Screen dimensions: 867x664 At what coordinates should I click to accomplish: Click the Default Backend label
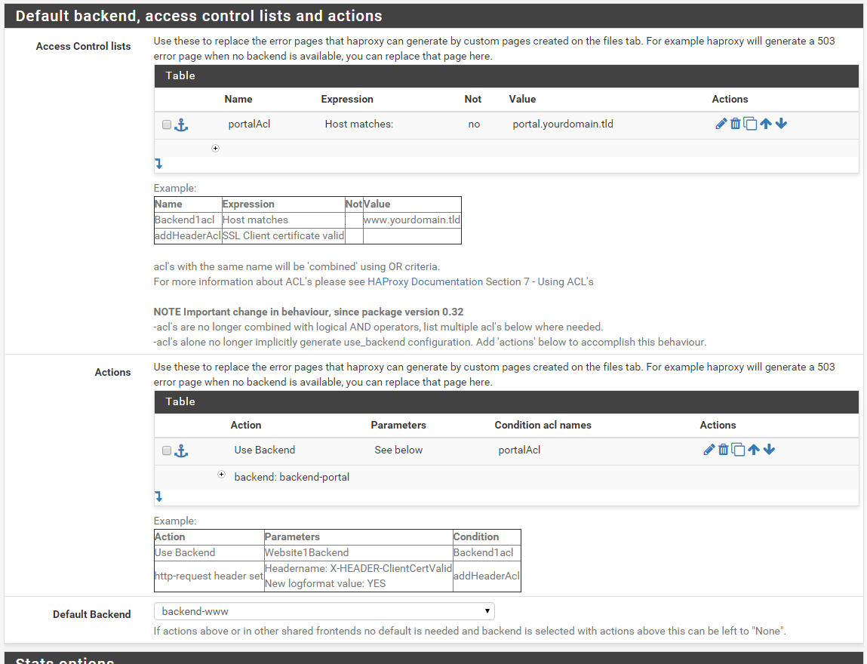click(92, 615)
